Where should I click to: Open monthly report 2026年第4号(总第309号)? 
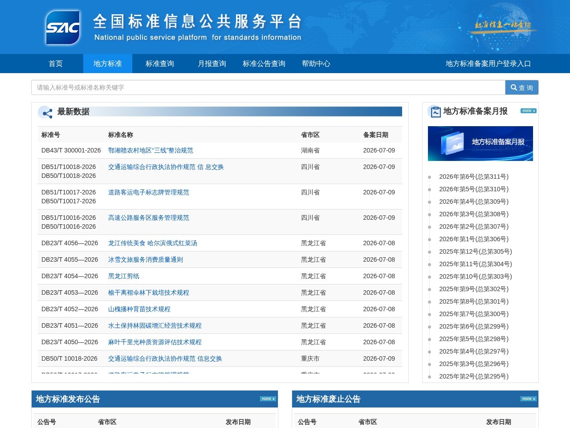(474, 202)
